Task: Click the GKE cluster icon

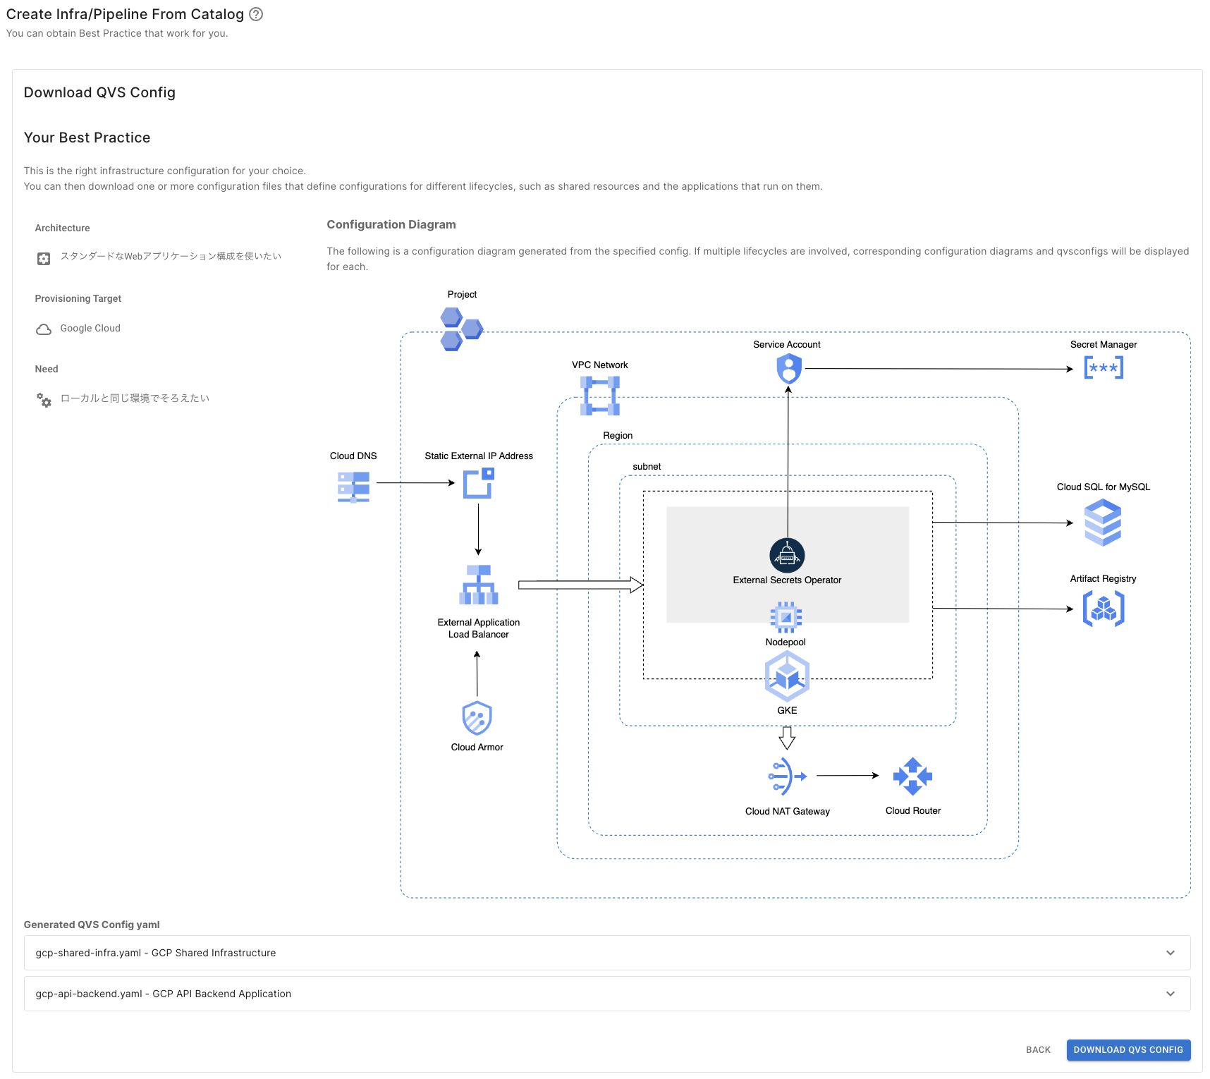Action: point(787,676)
